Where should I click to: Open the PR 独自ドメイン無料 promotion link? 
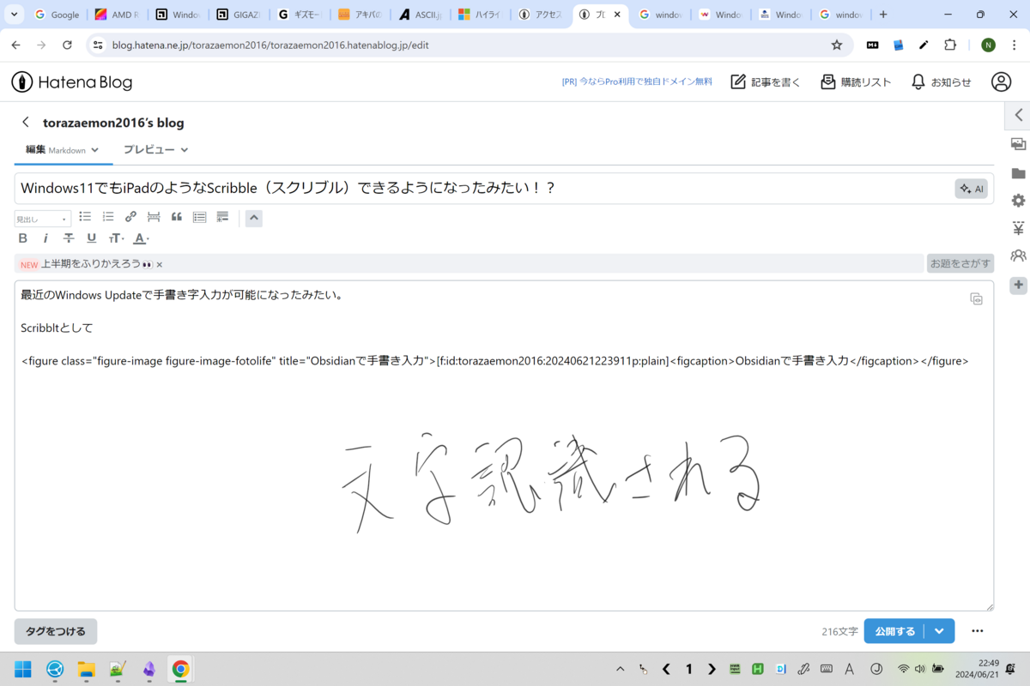pyautogui.click(x=637, y=82)
